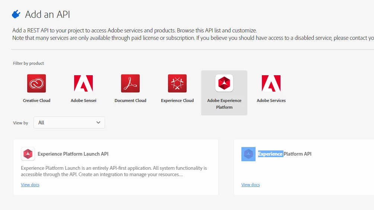374x210 pixels.
Task: Click the blue plug icon beside Add an API
Action: pyautogui.click(x=16, y=14)
